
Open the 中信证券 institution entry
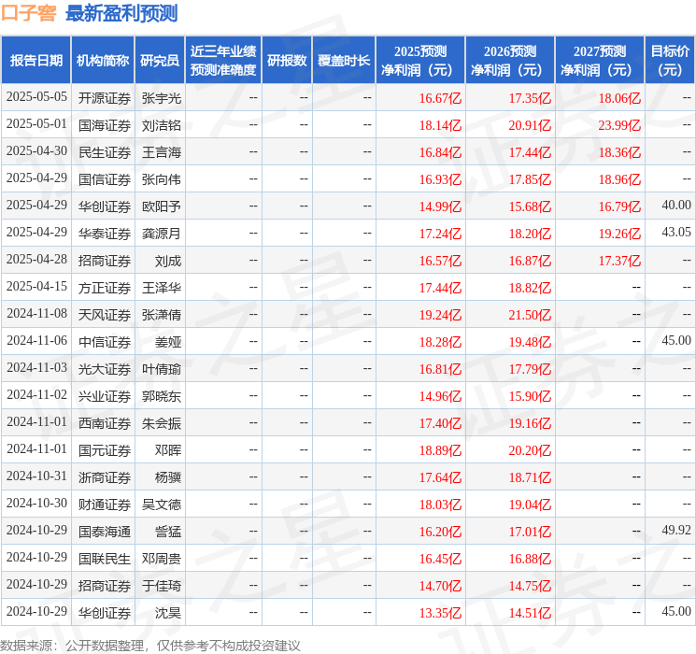(x=105, y=342)
